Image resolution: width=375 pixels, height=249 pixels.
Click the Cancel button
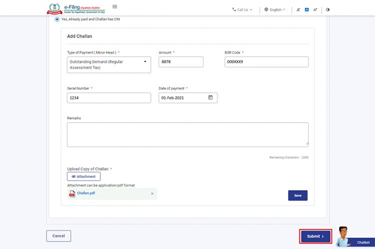(x=58, y=236)
